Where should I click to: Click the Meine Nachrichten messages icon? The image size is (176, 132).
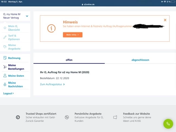point(5,84)
